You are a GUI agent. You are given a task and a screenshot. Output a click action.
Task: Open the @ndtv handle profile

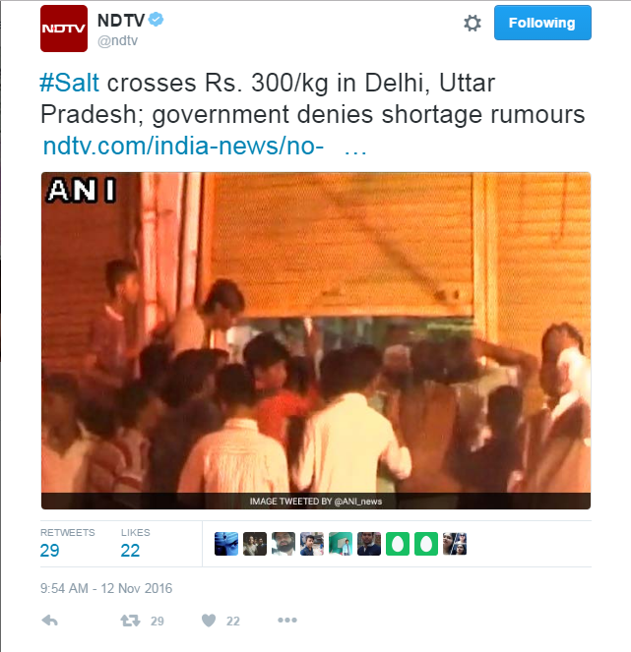click(117, 40)
